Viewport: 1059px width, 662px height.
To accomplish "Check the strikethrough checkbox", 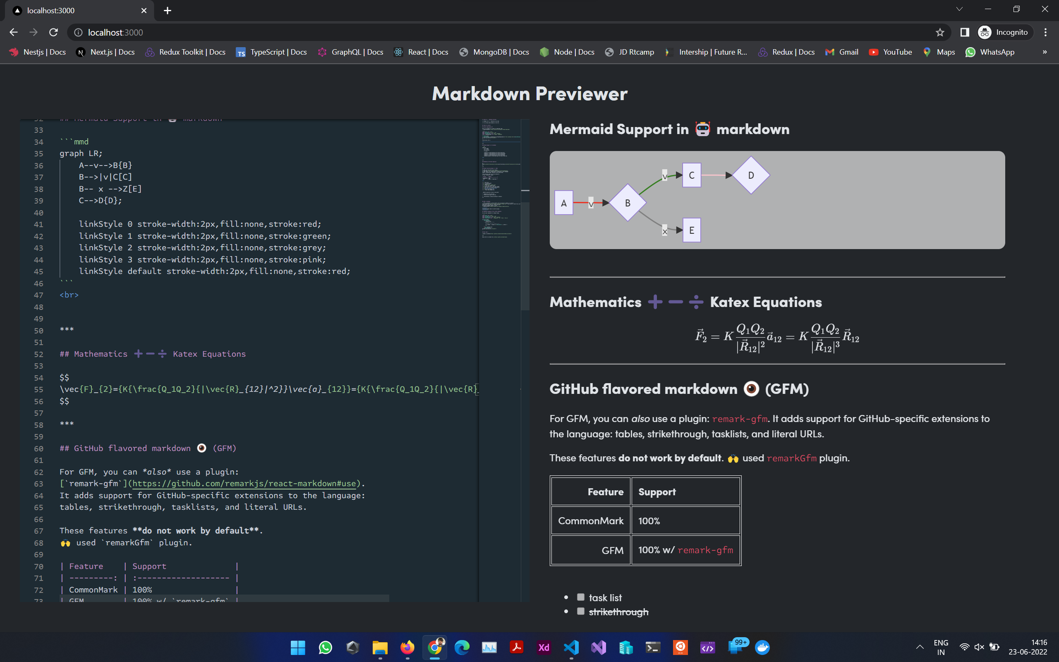I will tap(581, 611).
